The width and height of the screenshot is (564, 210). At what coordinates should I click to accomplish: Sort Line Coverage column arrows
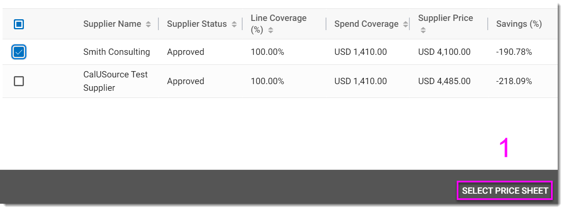coord(271,30)
